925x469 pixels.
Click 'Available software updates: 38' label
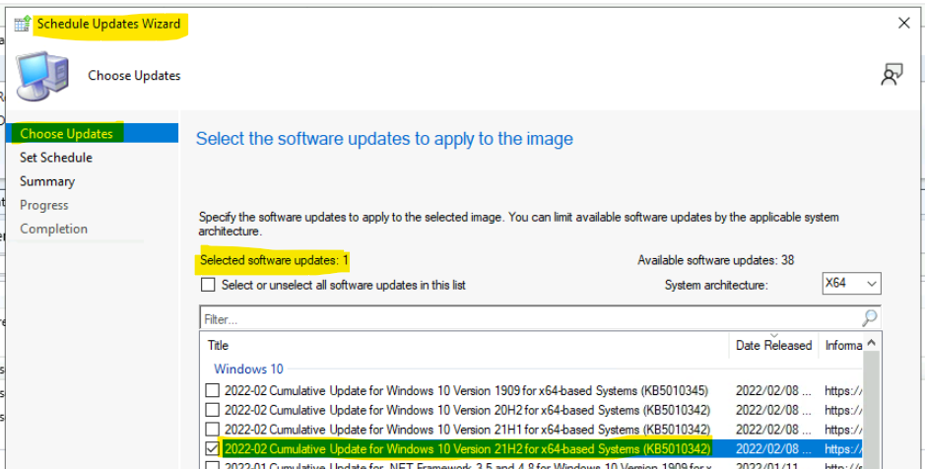715,260
